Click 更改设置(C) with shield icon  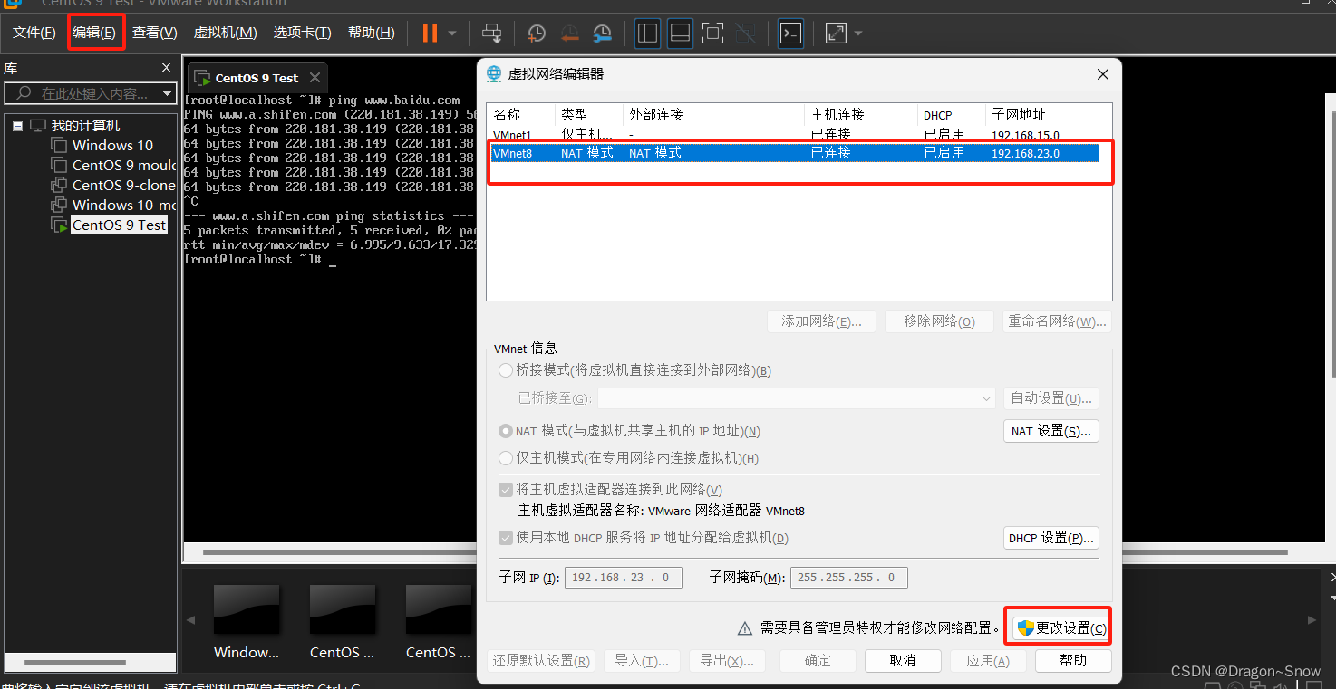point(1061,628)
